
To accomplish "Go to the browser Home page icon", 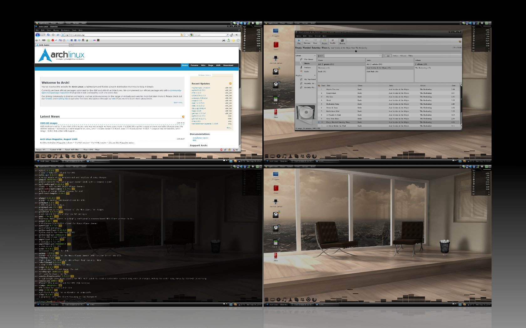I will click(58, 35).
